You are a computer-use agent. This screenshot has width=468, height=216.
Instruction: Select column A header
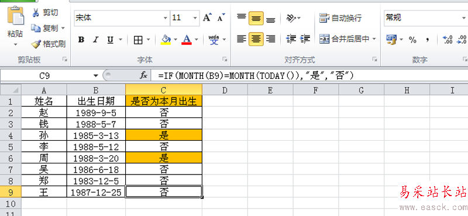(x=44, y=90)
